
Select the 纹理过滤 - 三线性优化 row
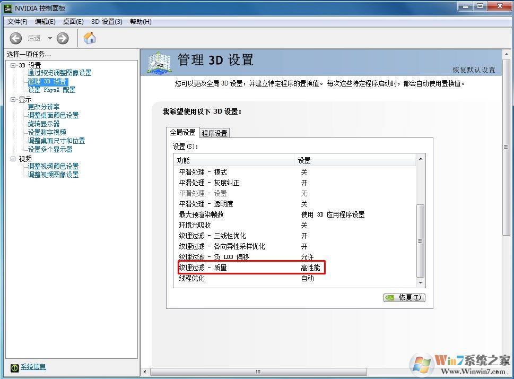coord(295,236)
